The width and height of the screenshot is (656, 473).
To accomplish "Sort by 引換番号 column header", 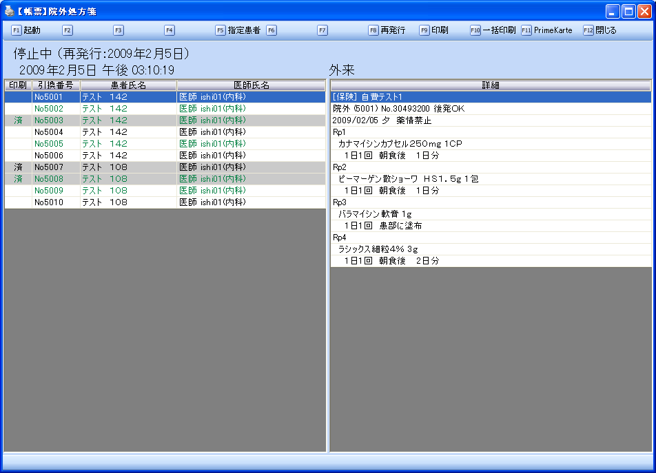I will point(56,85).
